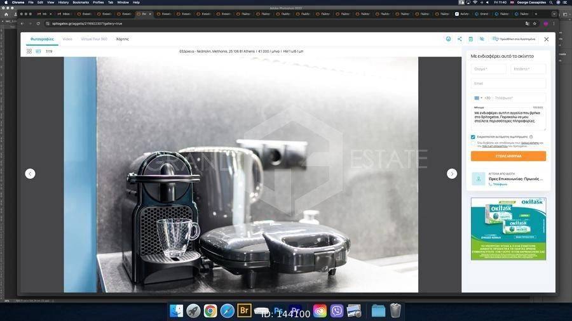Uncheck the auto-fill contact details checkbox
572x321 pixels.
[x=473, y=136]
